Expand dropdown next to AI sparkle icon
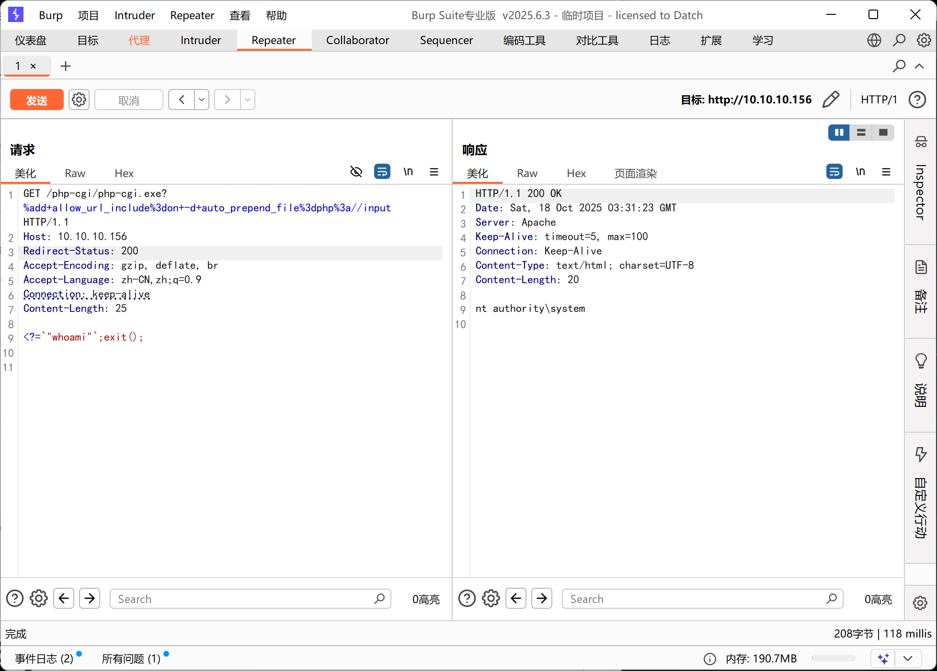This screenshot has height=671, width=937. [907, 659]
